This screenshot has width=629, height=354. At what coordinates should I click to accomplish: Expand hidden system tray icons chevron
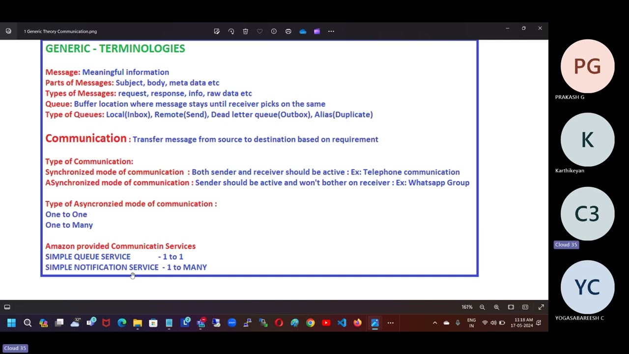435,323
